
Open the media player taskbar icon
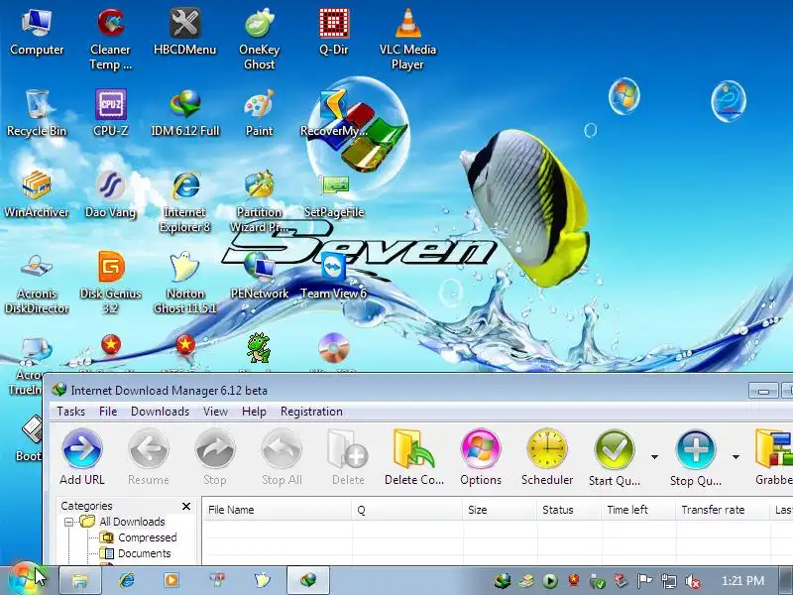171,580
